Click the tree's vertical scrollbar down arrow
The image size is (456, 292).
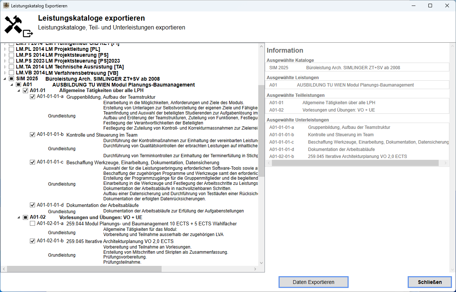(x=262, y=263)
